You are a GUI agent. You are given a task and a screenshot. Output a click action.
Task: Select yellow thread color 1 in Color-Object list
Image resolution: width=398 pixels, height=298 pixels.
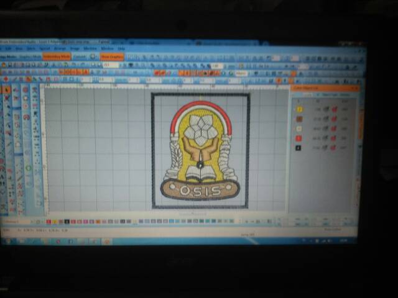click(x=299, y=109)
